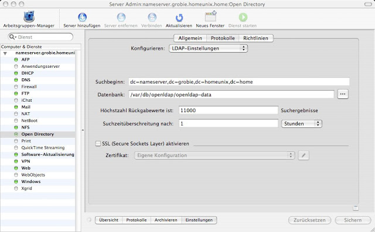Click the green status icon beside FTP
The height and width of the screenshot is (232, 375).
tap(16, 94)
